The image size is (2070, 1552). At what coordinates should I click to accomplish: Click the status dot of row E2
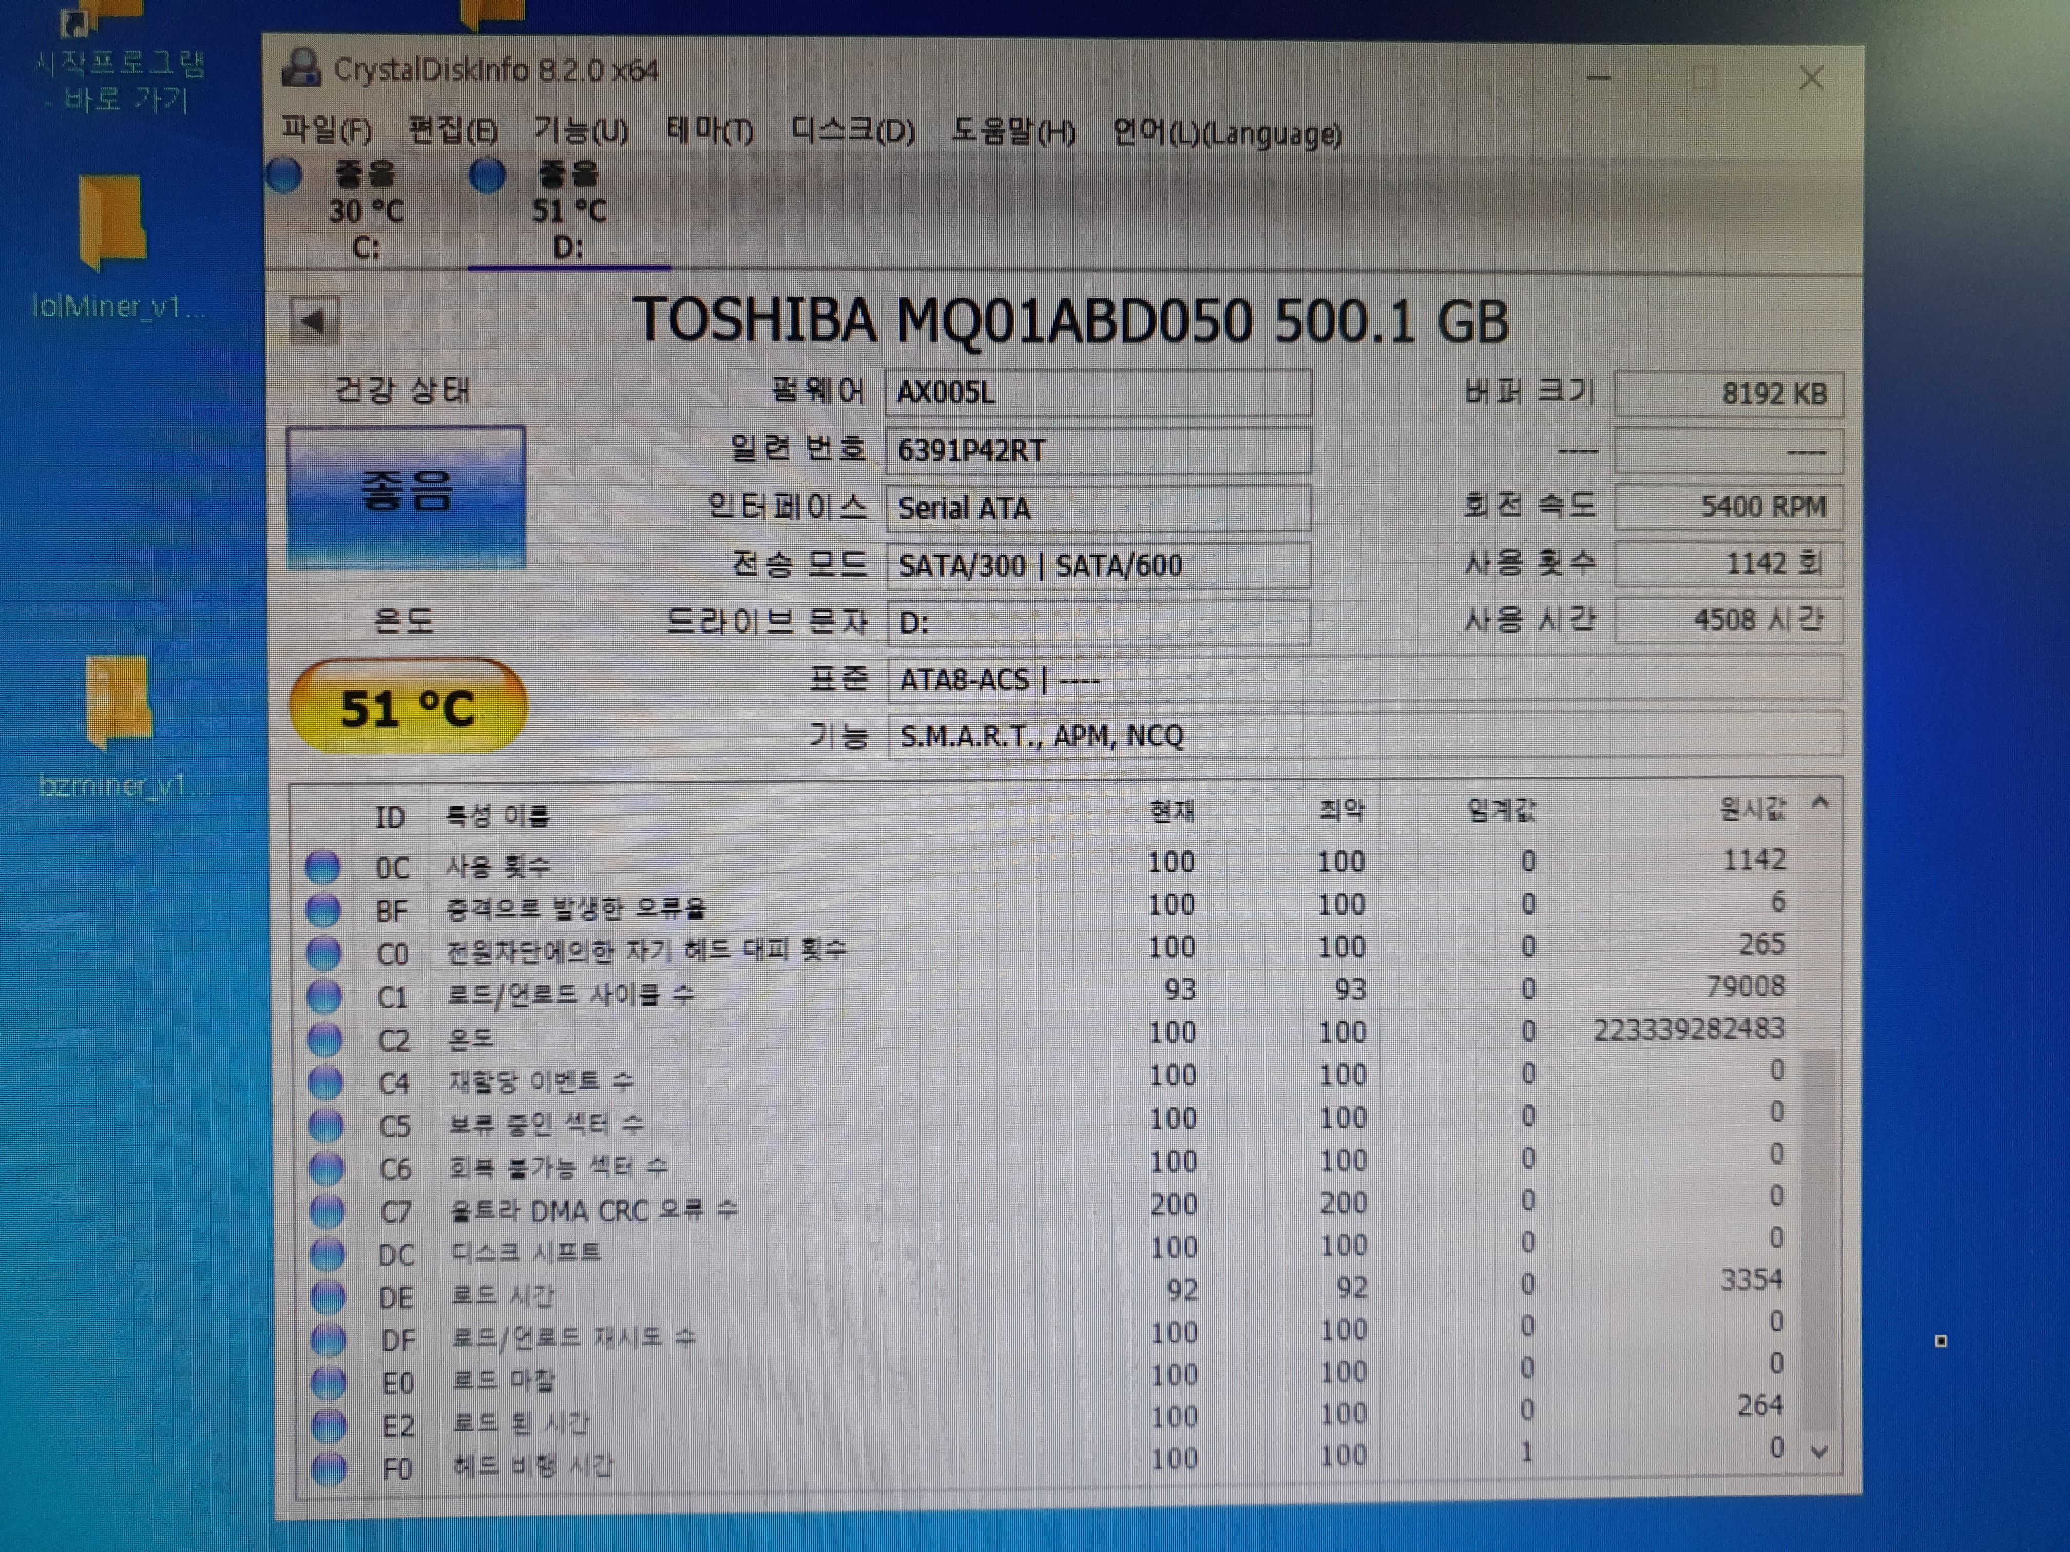coord(330,1425)
